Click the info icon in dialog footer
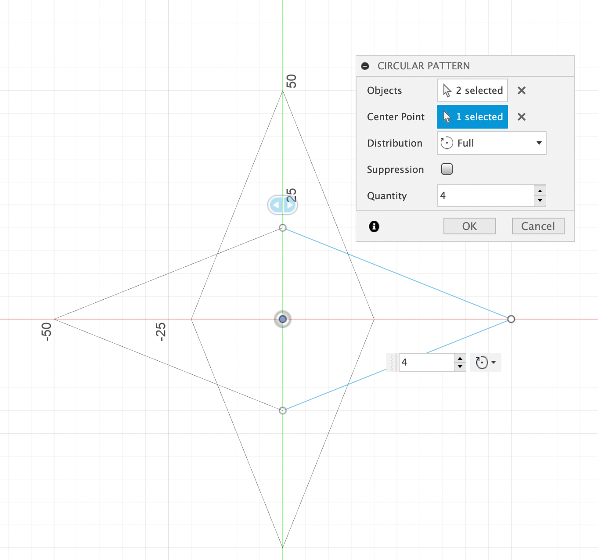Screen dimensions: 598x560 374,226
